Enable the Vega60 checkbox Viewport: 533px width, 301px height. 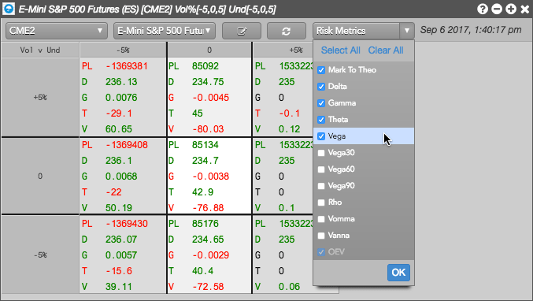point(321,169)
